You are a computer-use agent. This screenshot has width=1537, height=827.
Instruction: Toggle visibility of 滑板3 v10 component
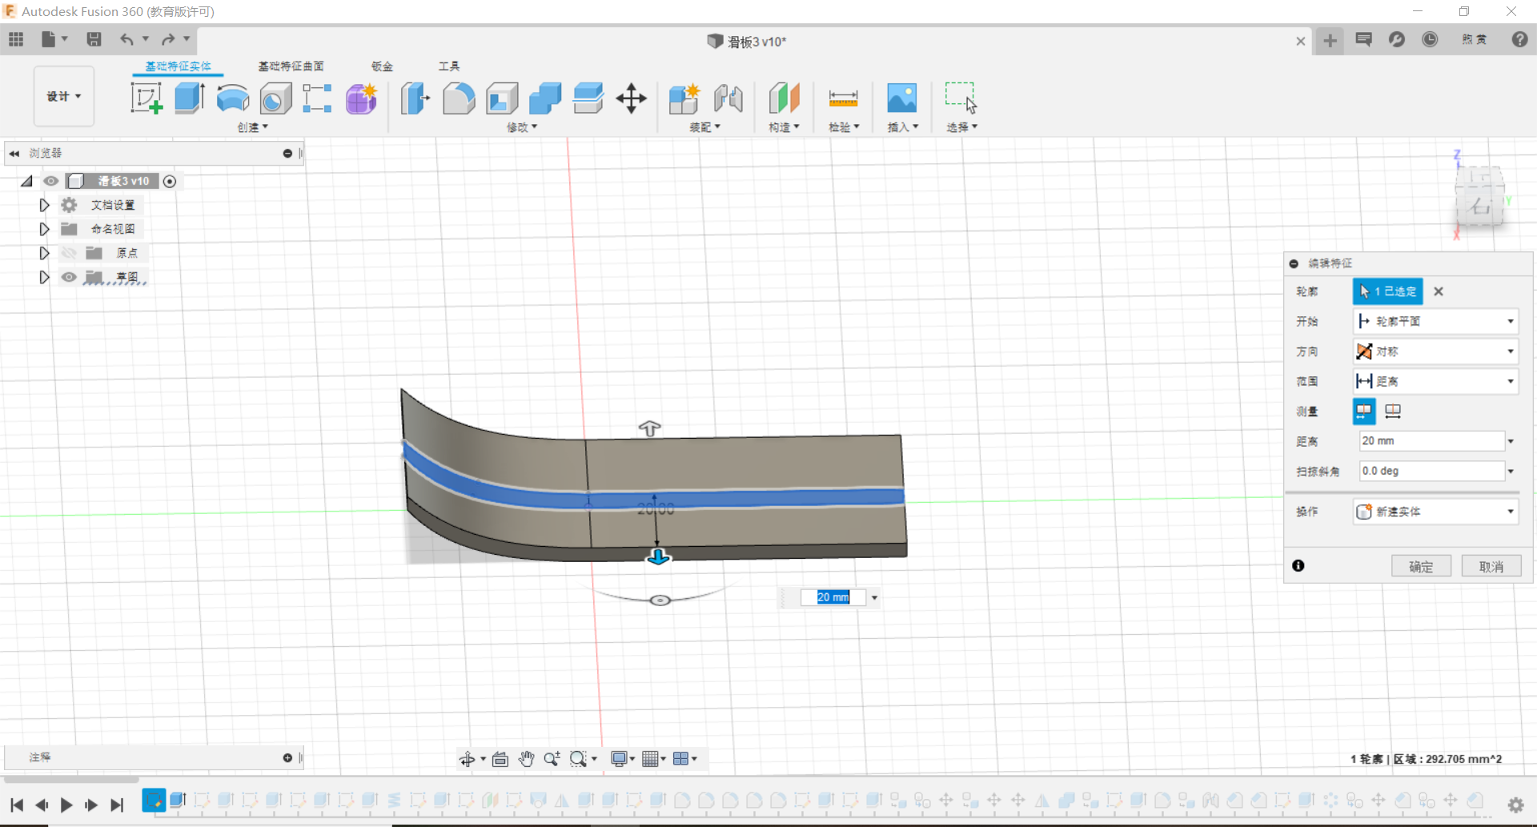coord(51,181)
